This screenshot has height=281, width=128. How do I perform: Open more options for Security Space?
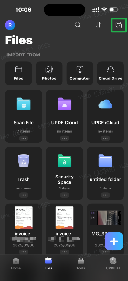(64, 195)
